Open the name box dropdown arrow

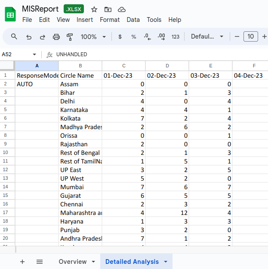click(x=34, y=54)
